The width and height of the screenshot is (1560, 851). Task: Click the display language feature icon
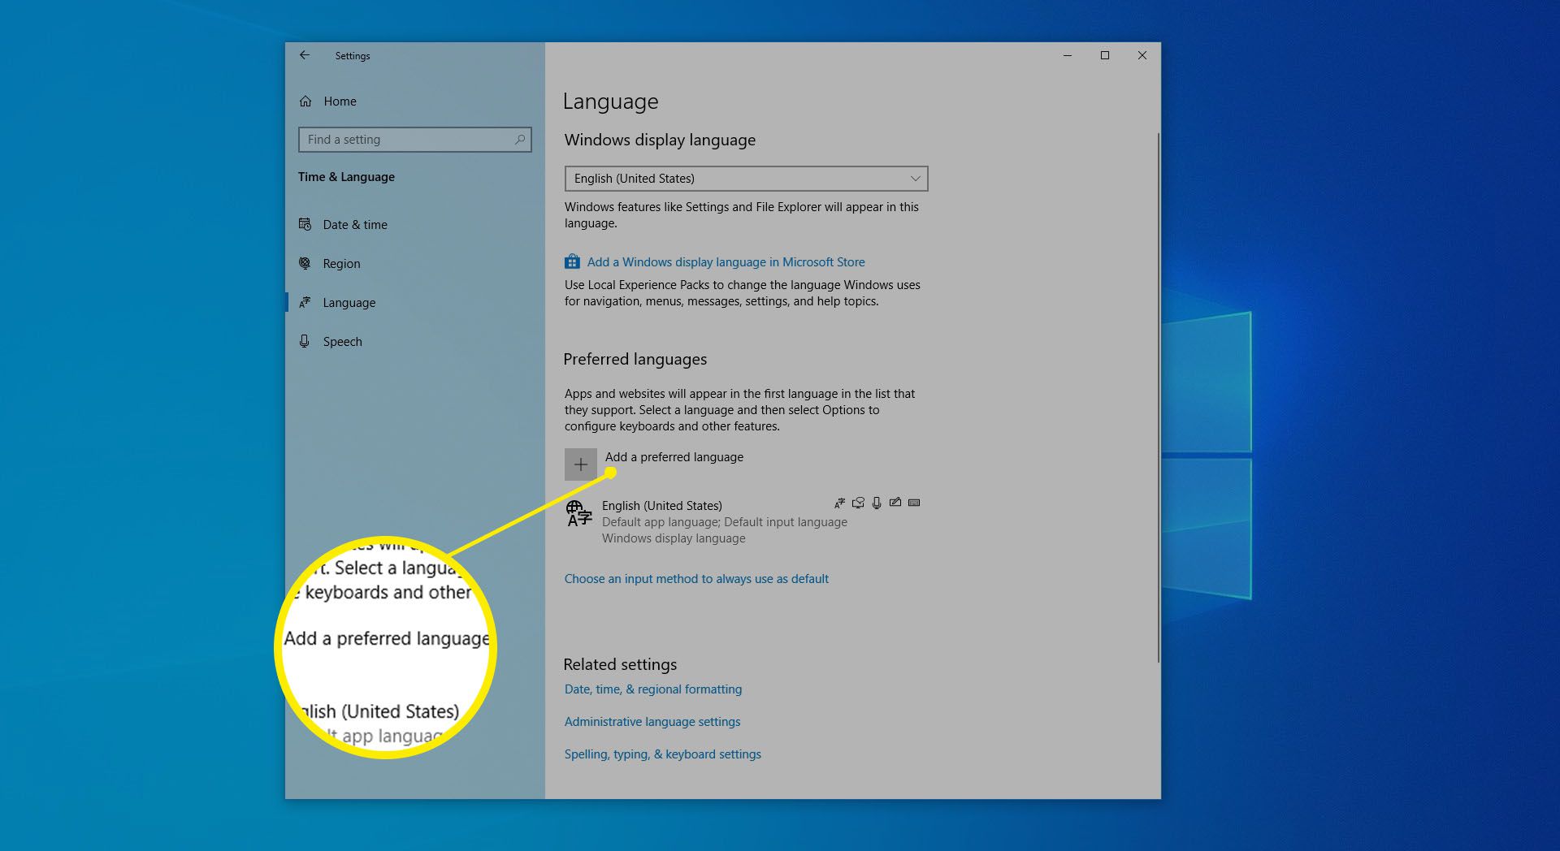click(x=839, y=503)
